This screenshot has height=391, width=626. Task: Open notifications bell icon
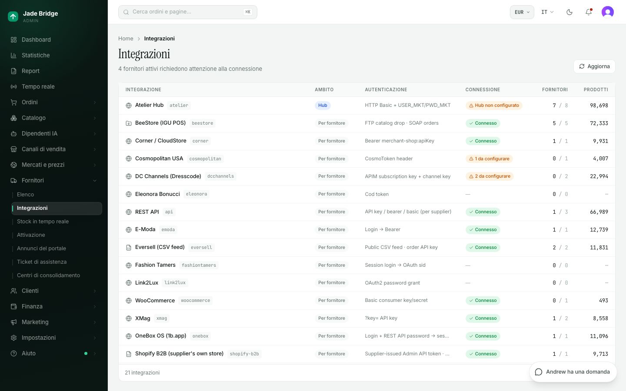(x=589, y=12)
